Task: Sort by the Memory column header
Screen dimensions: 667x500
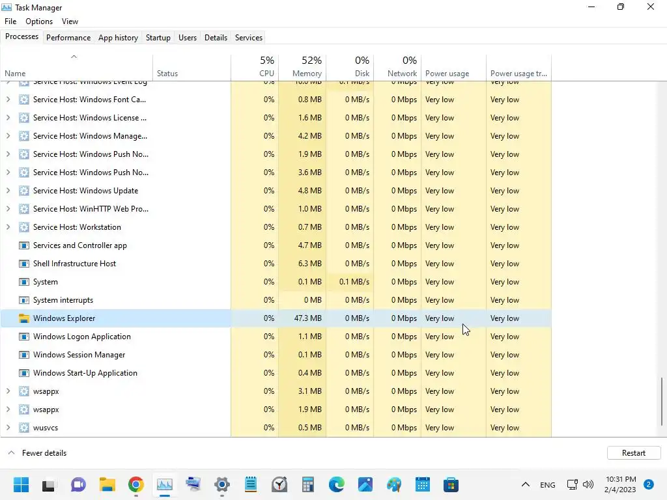Action: [302, 67]
